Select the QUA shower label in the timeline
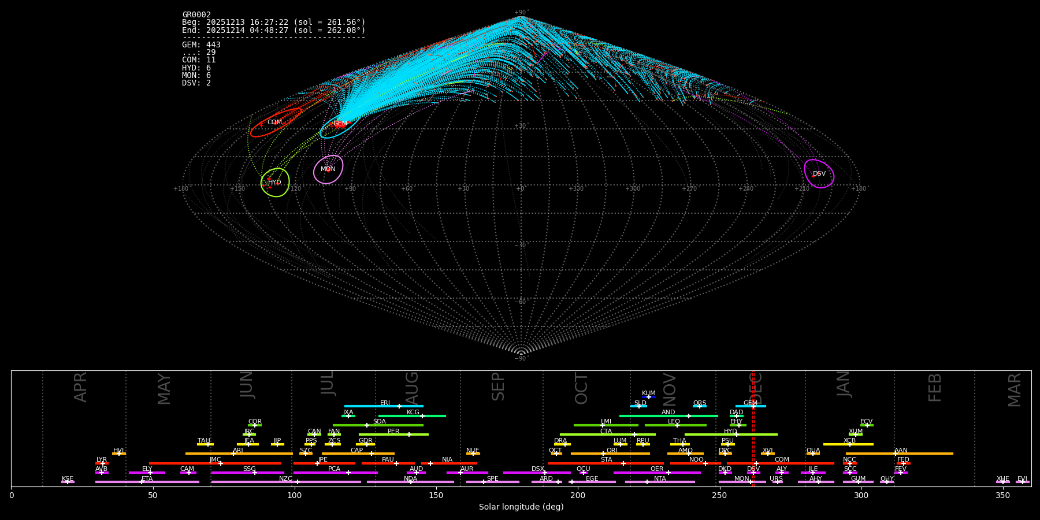1040x520 pixels. 813,450
